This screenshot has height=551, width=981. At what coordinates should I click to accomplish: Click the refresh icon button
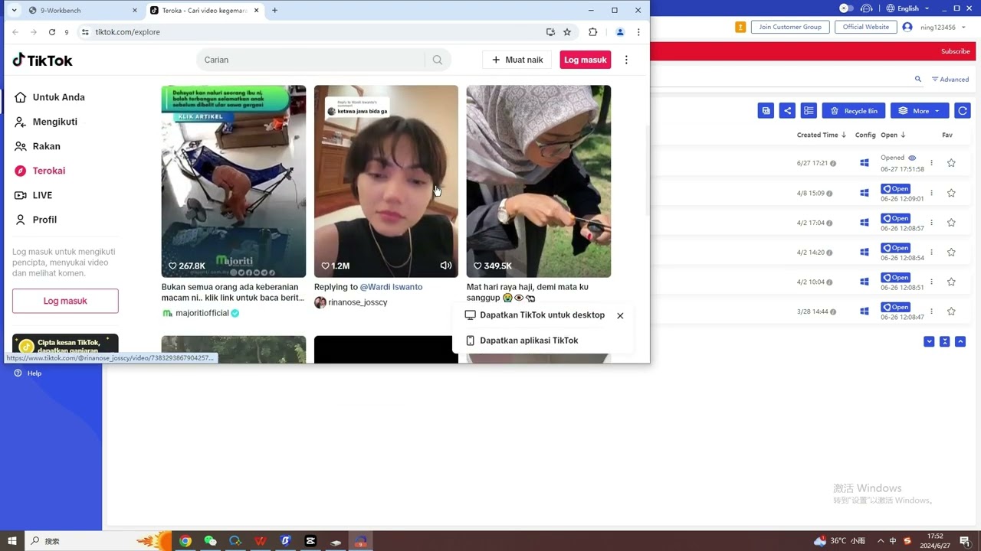pos(963,111)
